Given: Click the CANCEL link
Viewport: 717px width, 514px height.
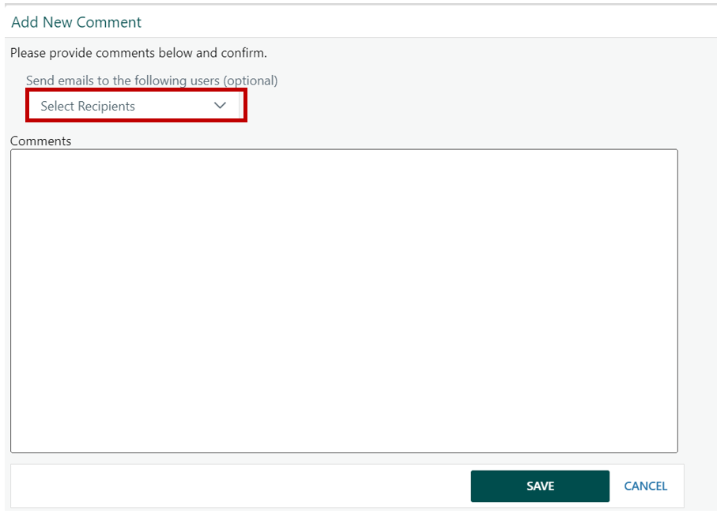Looking at the screenshot, I should tap(645, 486).
